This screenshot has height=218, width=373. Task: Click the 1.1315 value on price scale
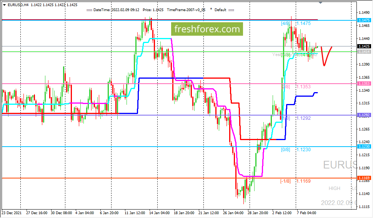(x=364, y=103)
